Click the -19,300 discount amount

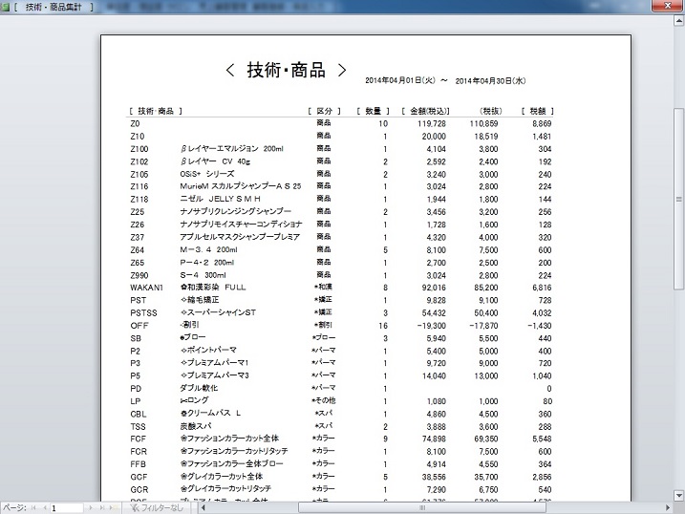click(432, 326)
